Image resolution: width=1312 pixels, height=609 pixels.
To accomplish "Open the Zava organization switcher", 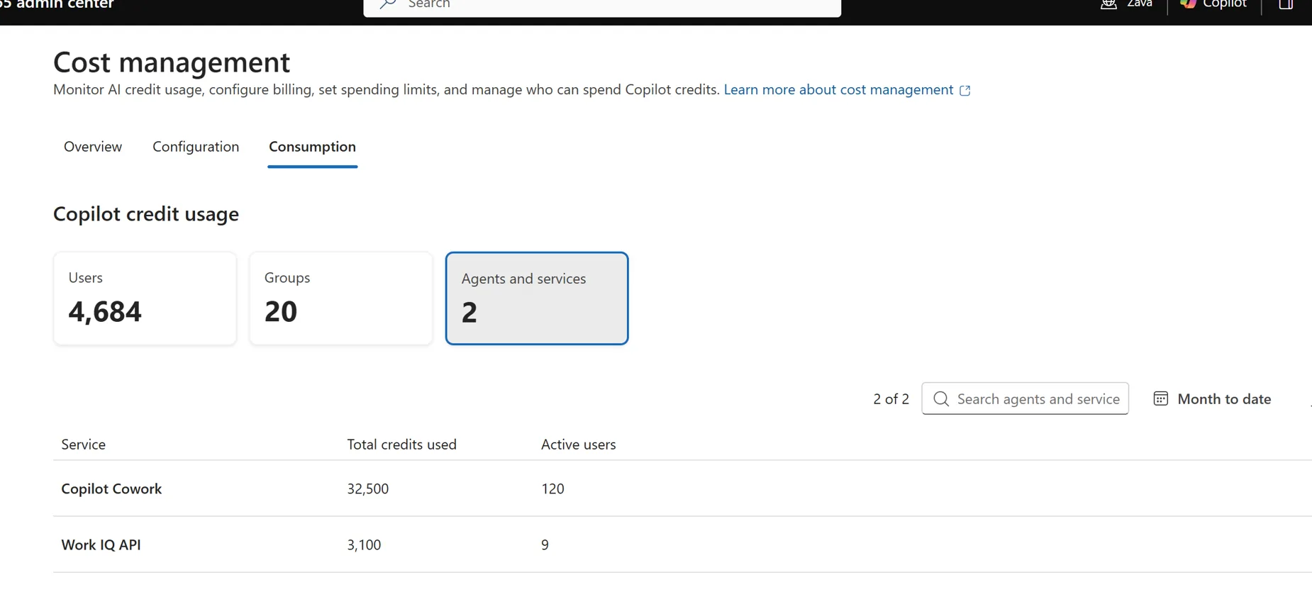I will pyautogui.click(x=1126, y=4).
